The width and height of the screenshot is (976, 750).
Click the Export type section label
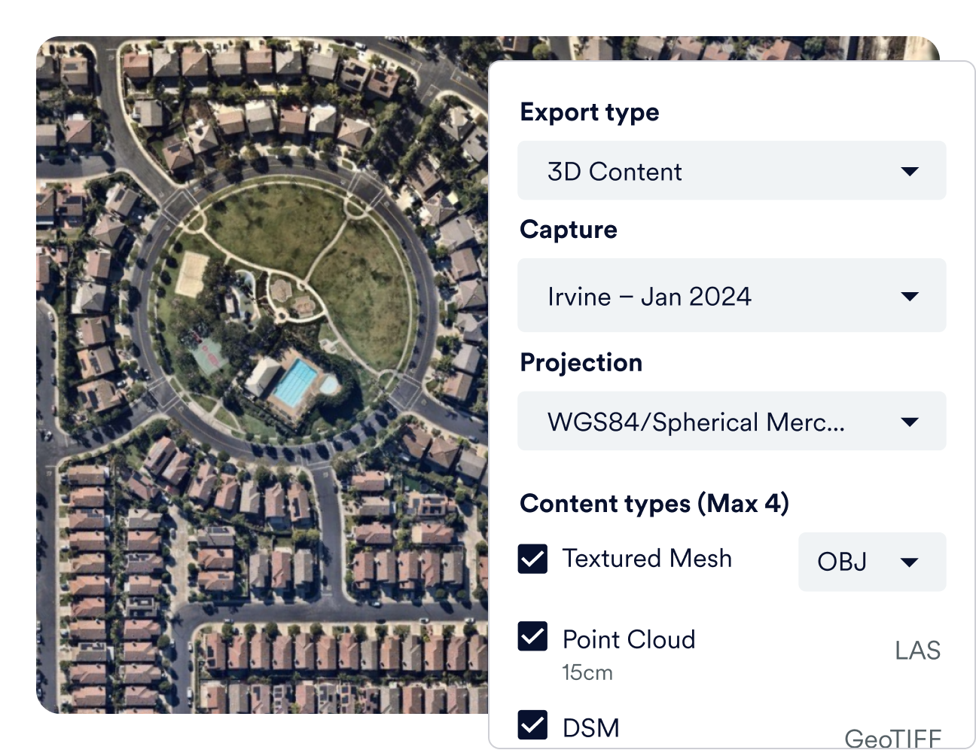coord(590,112)
